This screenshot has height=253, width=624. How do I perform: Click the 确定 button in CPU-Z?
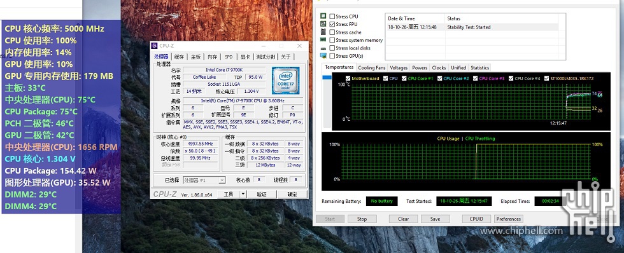(292, 195)
